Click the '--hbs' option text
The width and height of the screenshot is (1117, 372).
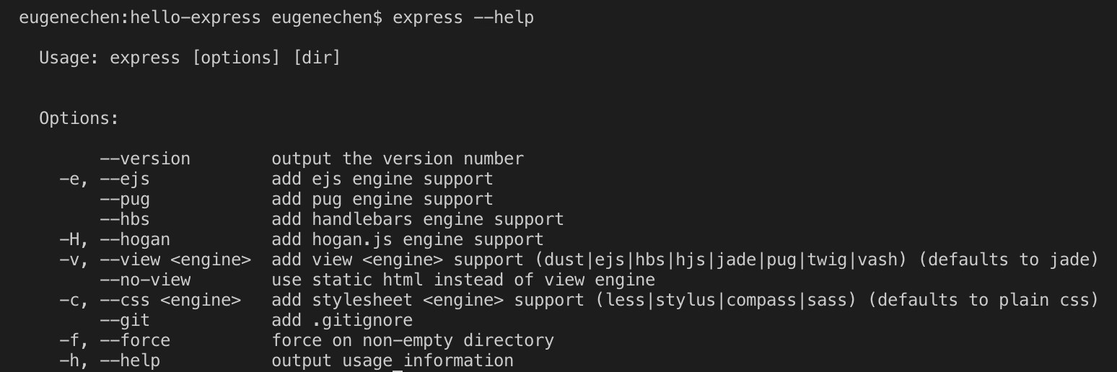124,219
